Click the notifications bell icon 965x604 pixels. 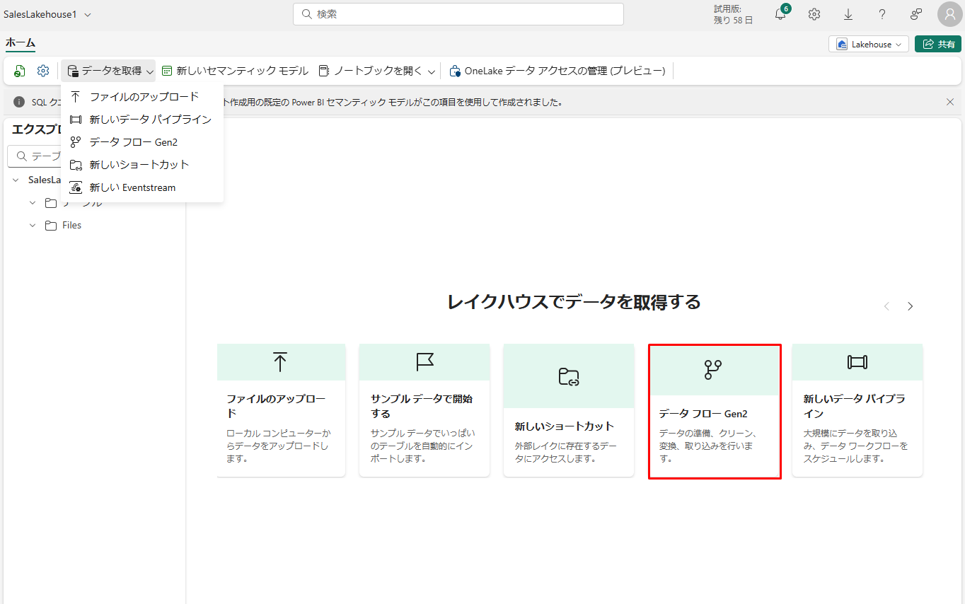[780, 15]
